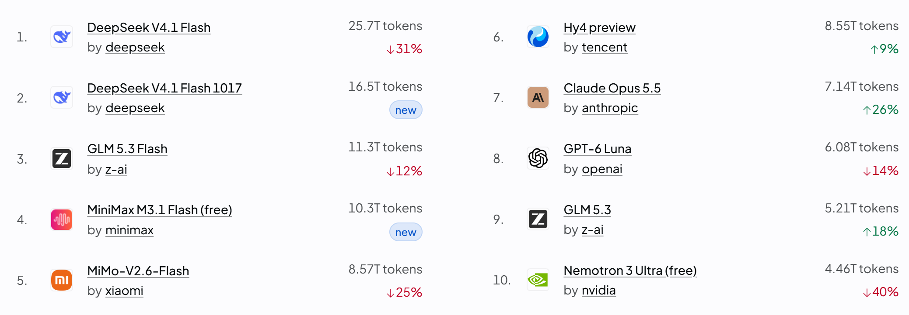This screenshot has height=315, width=909.
Task: Click the Z logo beside GLM 5.3 Flash
Action: [x=62, y=158]
